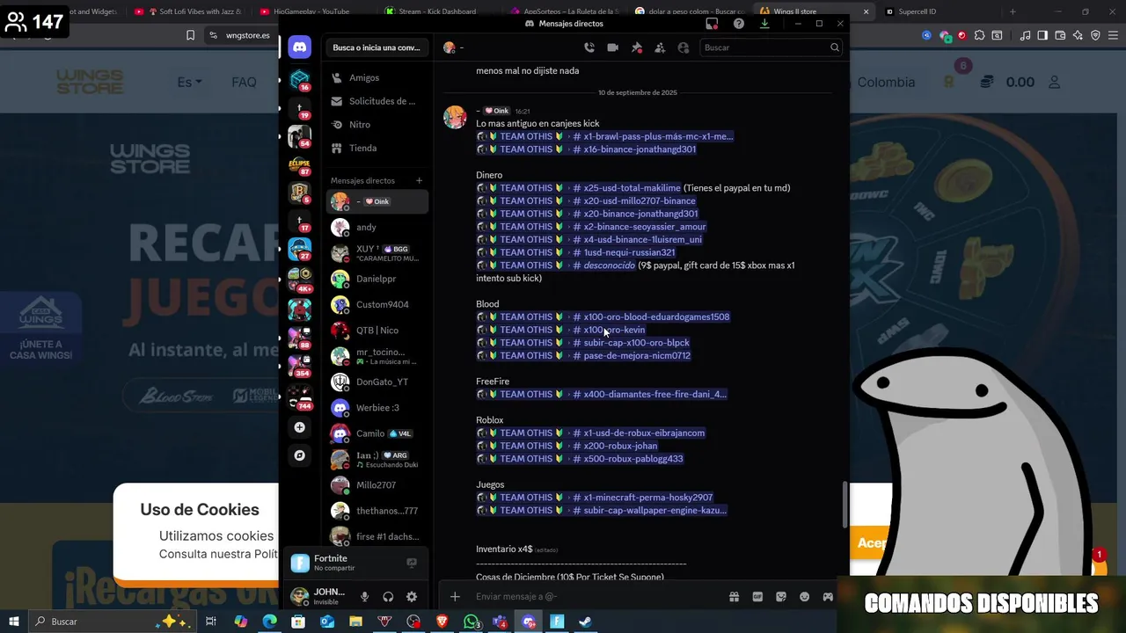Click the Discord chat scrollbar
The width and height of the screenshot is (1126, 633).
844,505
